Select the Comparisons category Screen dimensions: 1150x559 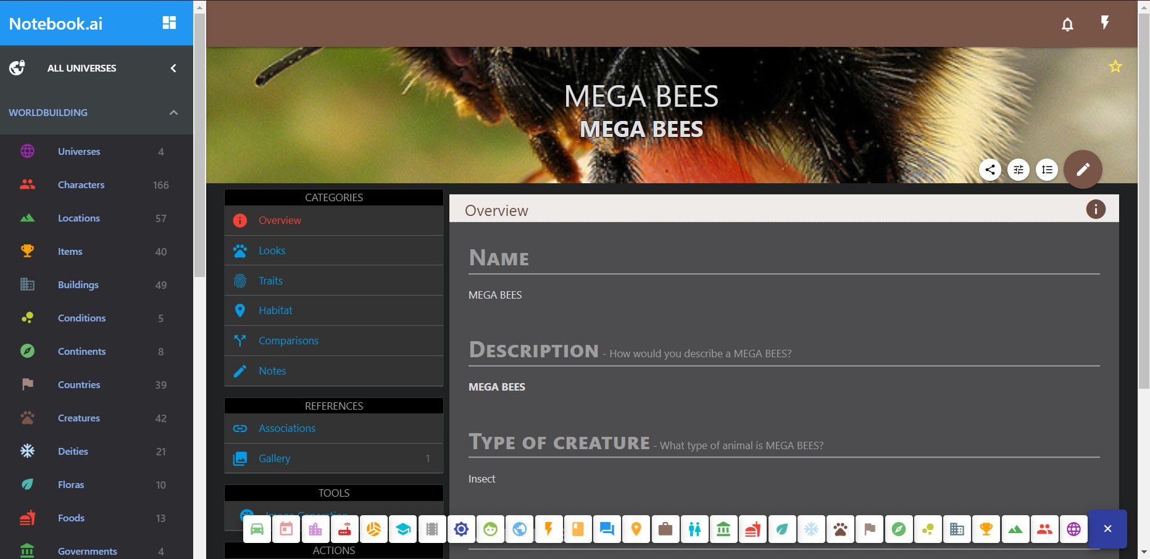click(333, 341)
